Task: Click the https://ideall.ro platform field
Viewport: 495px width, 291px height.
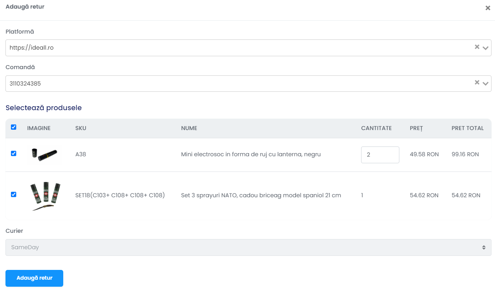Action: point(248,48)
